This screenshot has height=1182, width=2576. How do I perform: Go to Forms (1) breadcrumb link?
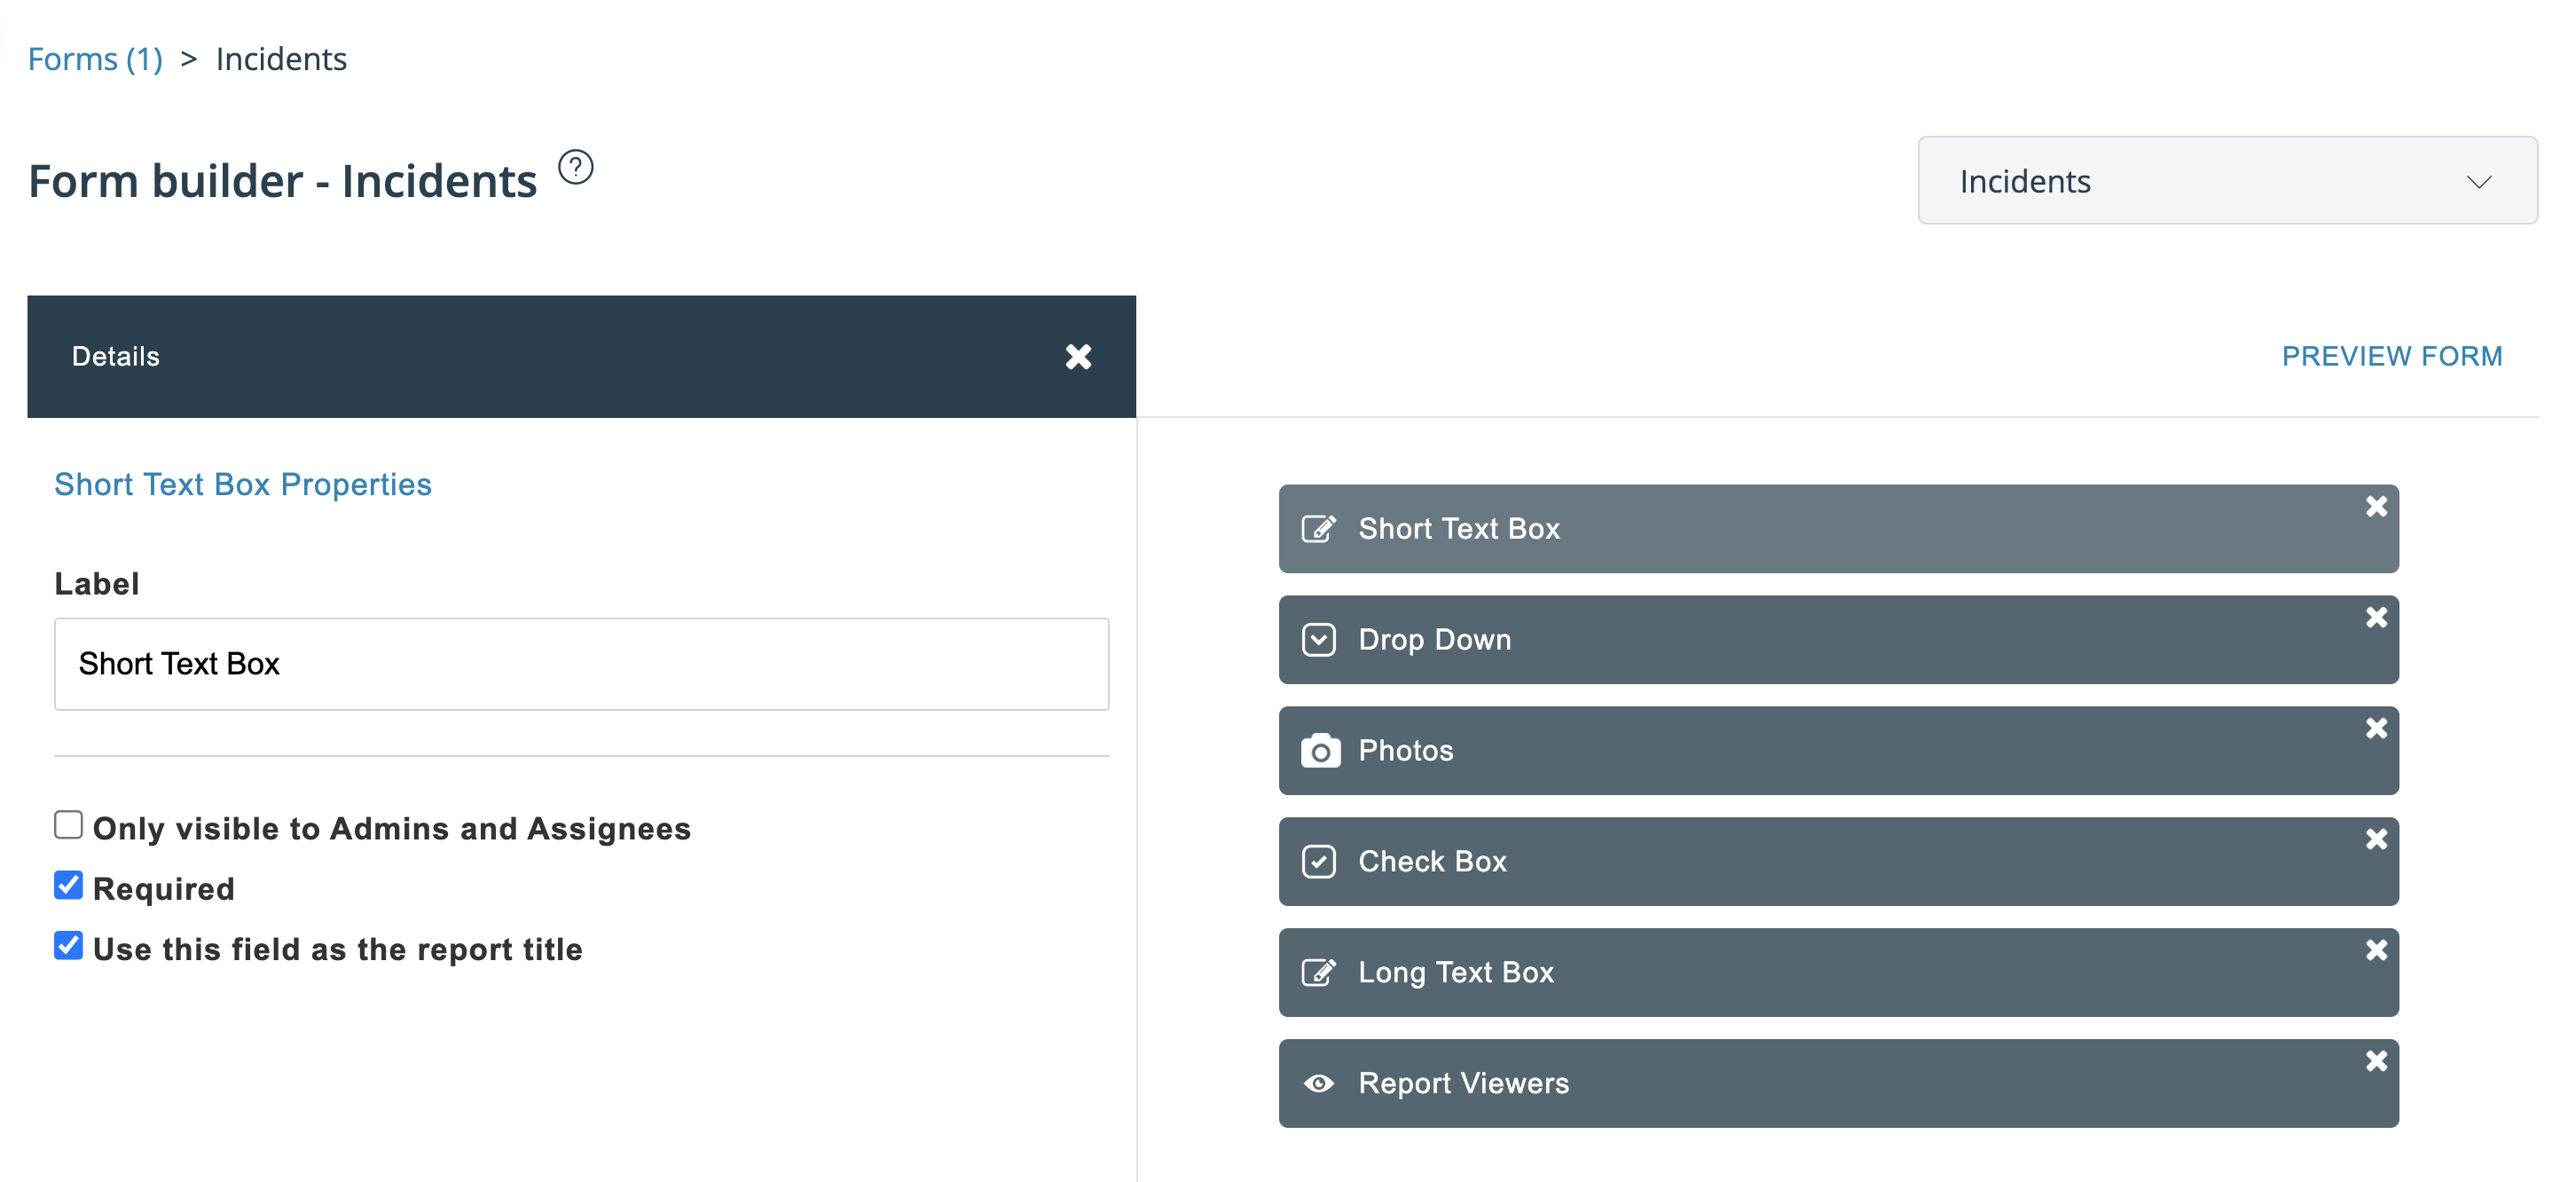tap(95, 59)
